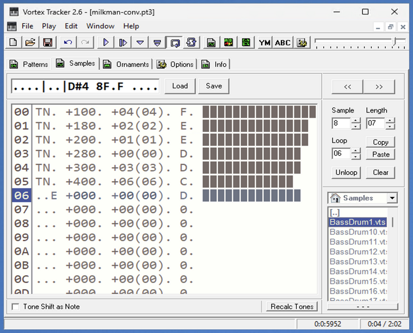This screenshot has height=333, width=413.
Task: Click the ABC channel allocation toolbar button
Action: pos(282,42)
